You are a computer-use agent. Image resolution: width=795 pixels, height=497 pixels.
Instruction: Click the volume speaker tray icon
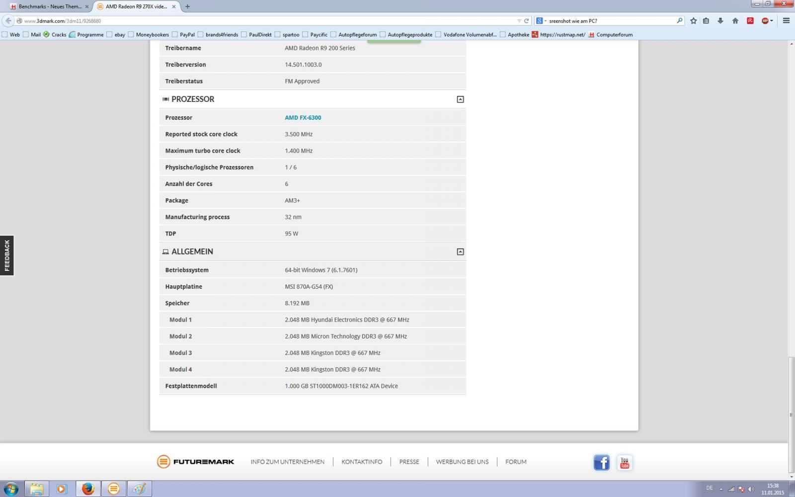[751, 489]
